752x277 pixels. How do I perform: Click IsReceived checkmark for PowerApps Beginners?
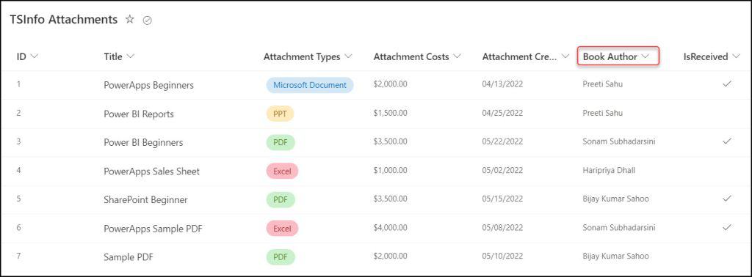pos(727,84)
